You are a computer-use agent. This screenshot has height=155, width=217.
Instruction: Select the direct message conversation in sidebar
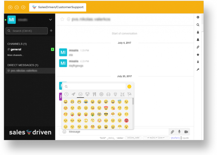coord(30,71)
